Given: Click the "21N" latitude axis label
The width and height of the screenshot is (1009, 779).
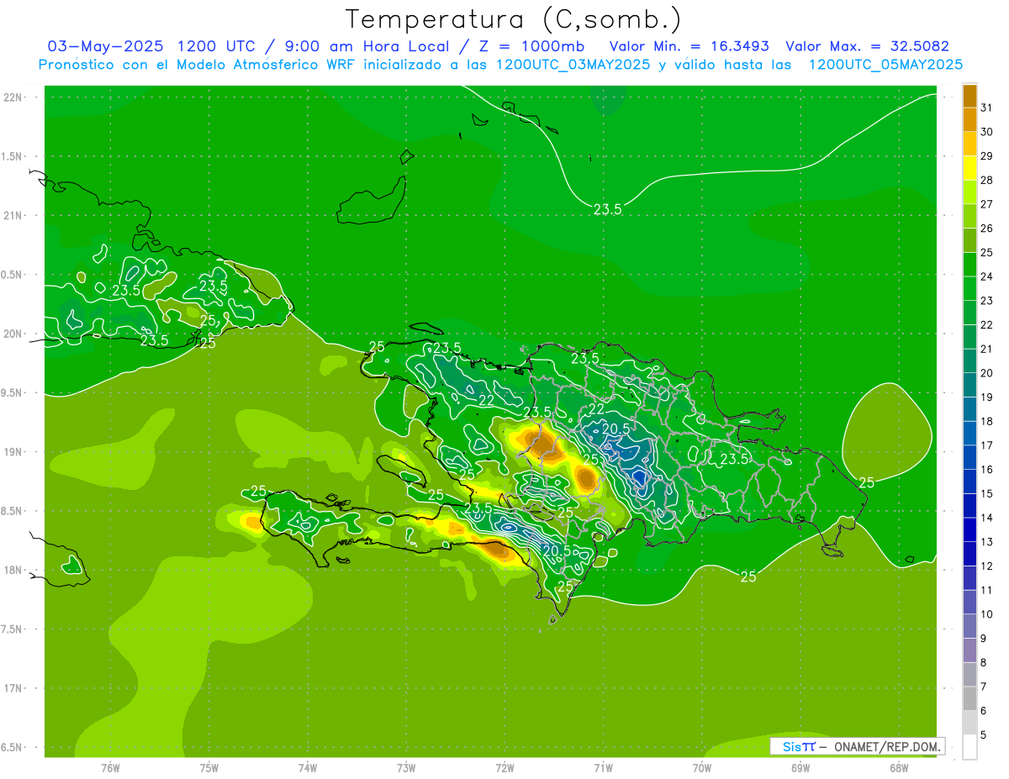Looking at the screenshot, I should click(13, 215).
